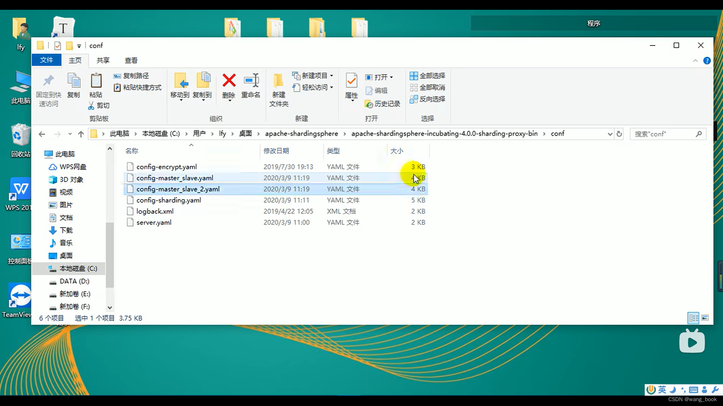Click Invert selection in the ribbon

[427, 99]
